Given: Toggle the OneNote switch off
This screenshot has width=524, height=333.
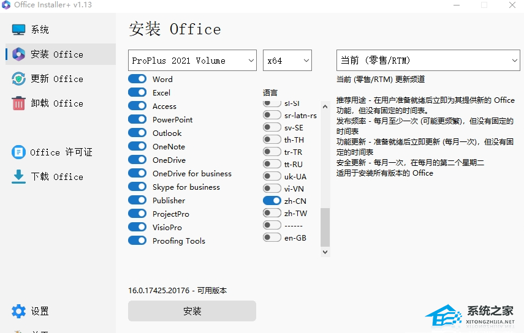Looking at the screenshot, I should point(137,146).
